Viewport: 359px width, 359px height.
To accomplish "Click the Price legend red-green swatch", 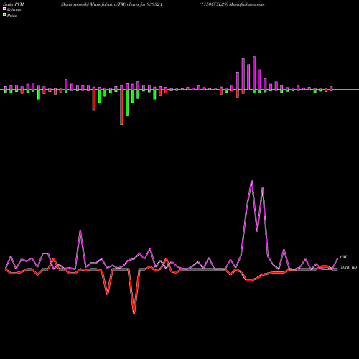I will click(4, 14).
